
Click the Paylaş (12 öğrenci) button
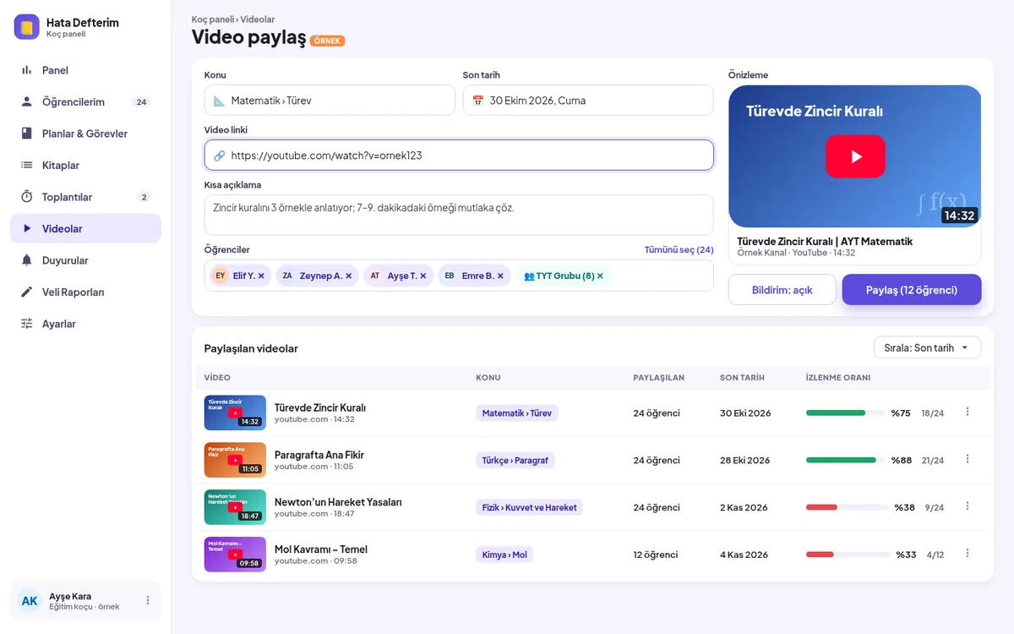[912, 290]
